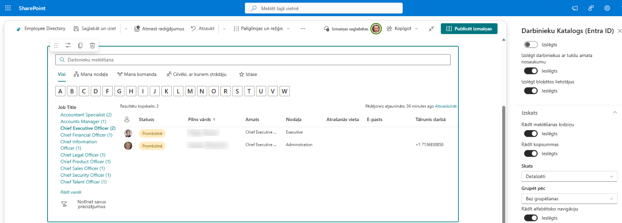Screen dimensions: 622x223
Task: Click the Darbinieku meklēšana search field
Action: 253,60
